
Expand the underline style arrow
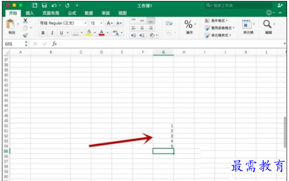pos(67,33)
